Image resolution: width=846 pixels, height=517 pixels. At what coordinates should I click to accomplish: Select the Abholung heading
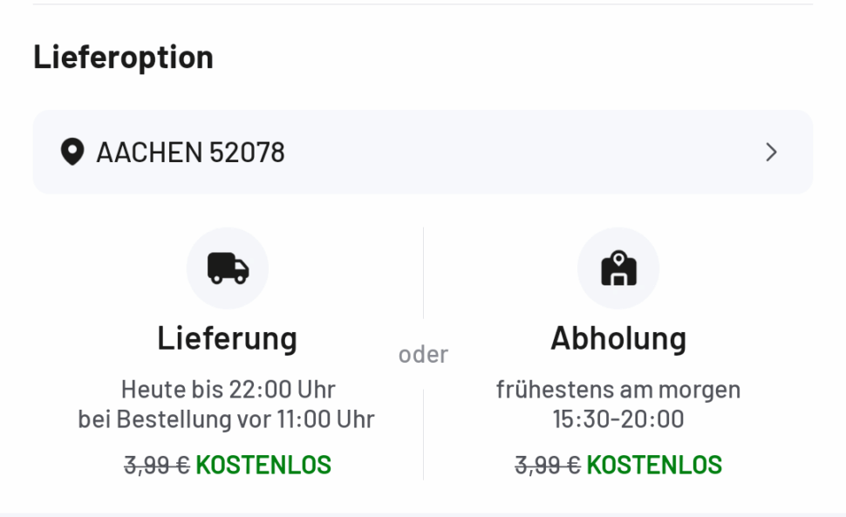pyautogui.click(x=618, y=337)
